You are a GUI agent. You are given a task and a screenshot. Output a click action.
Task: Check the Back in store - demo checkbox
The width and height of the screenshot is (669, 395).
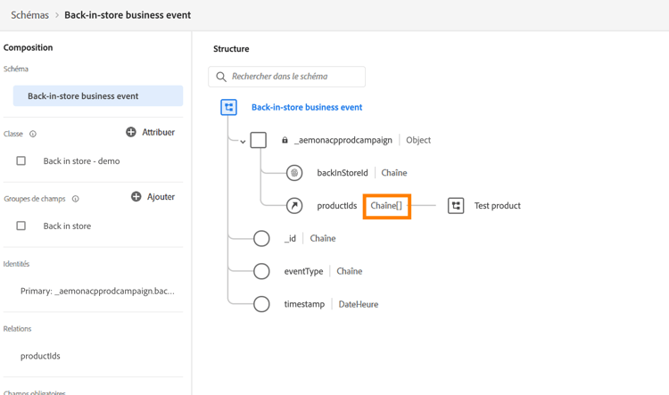click(x=21, y=161)
